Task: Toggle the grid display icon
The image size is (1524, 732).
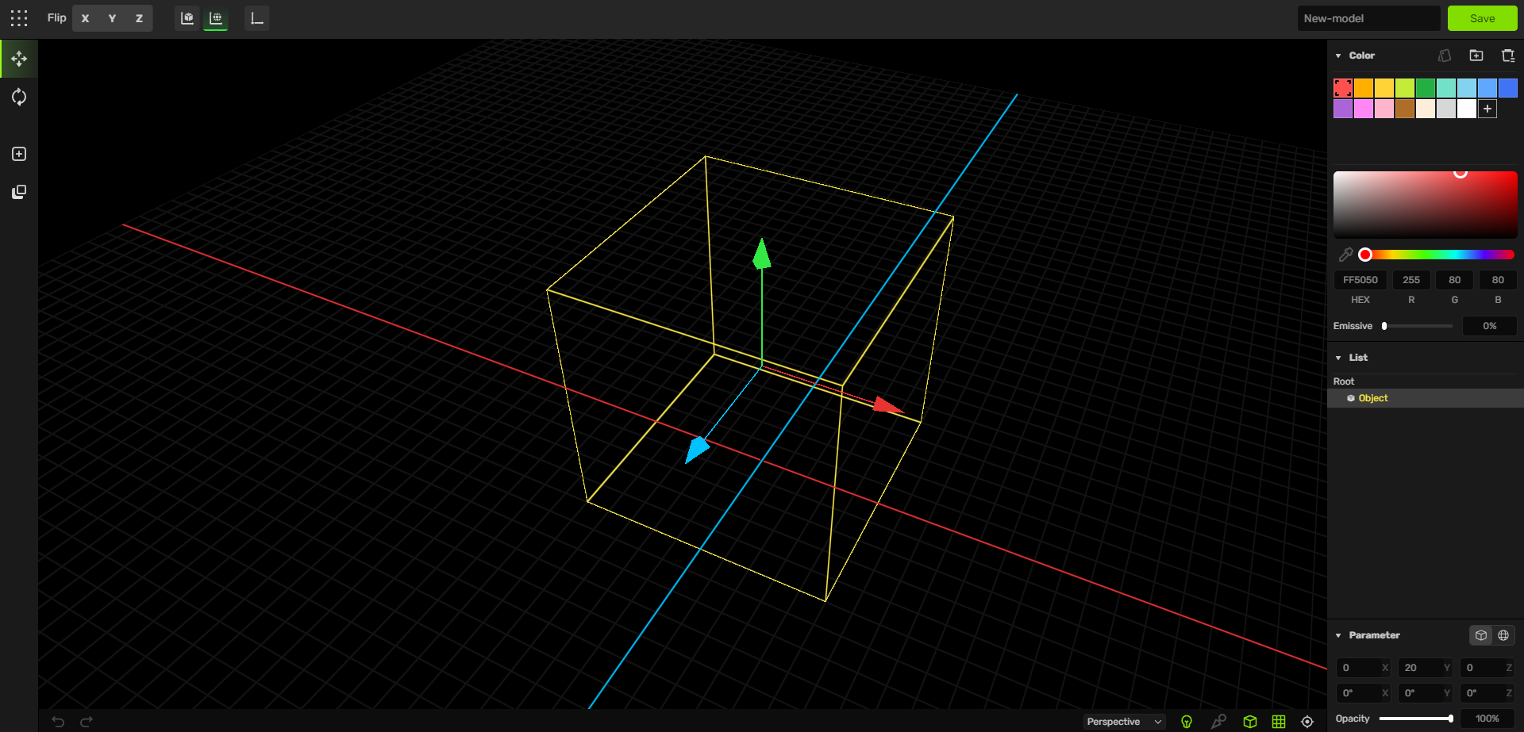Action: 1279,722
